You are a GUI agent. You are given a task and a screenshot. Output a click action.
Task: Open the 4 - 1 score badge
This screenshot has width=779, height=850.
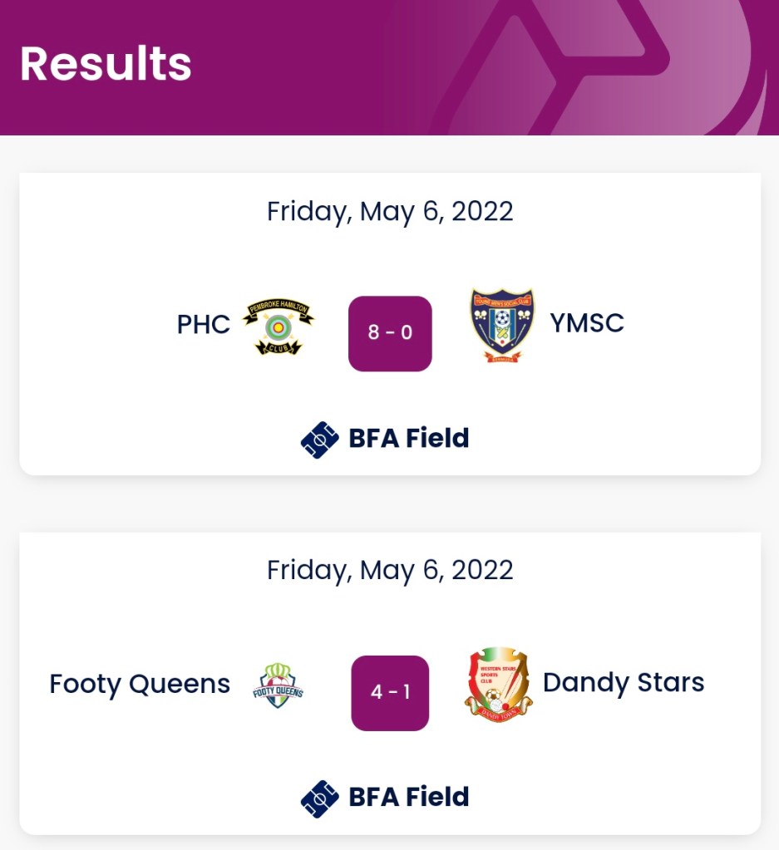click(x=390, y=692)
